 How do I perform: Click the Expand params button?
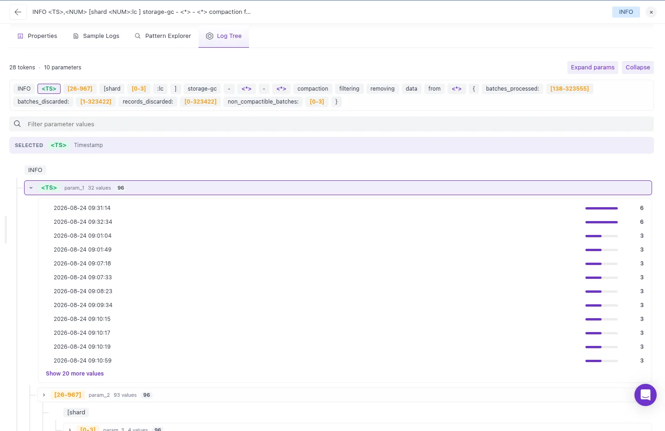click(592, 68)
